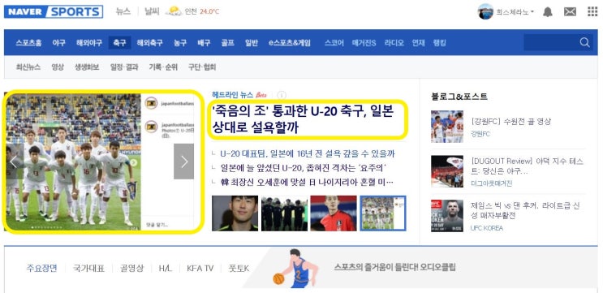Open the 스코어 menu
Screen dimensions: 603x293
(334, 43)
